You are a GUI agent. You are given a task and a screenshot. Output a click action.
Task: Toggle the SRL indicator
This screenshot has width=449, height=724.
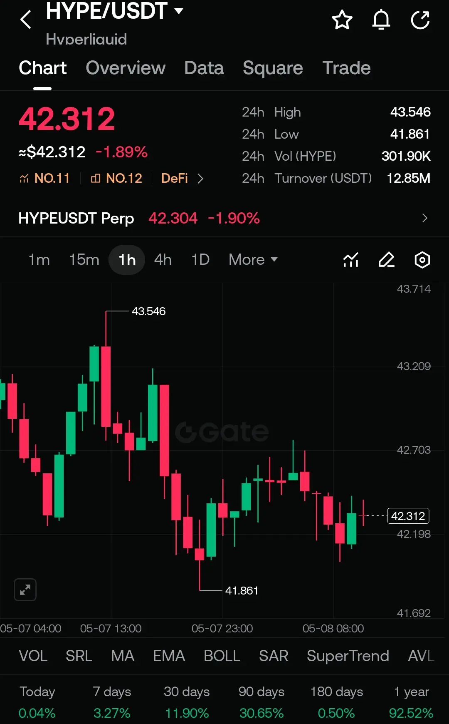79,656
